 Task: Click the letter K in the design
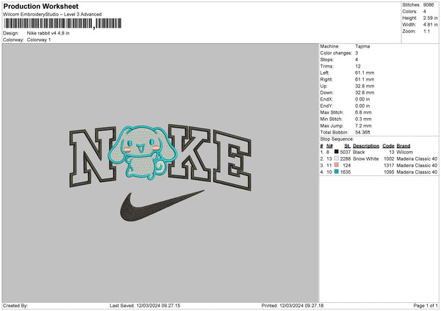click(188, 153)
